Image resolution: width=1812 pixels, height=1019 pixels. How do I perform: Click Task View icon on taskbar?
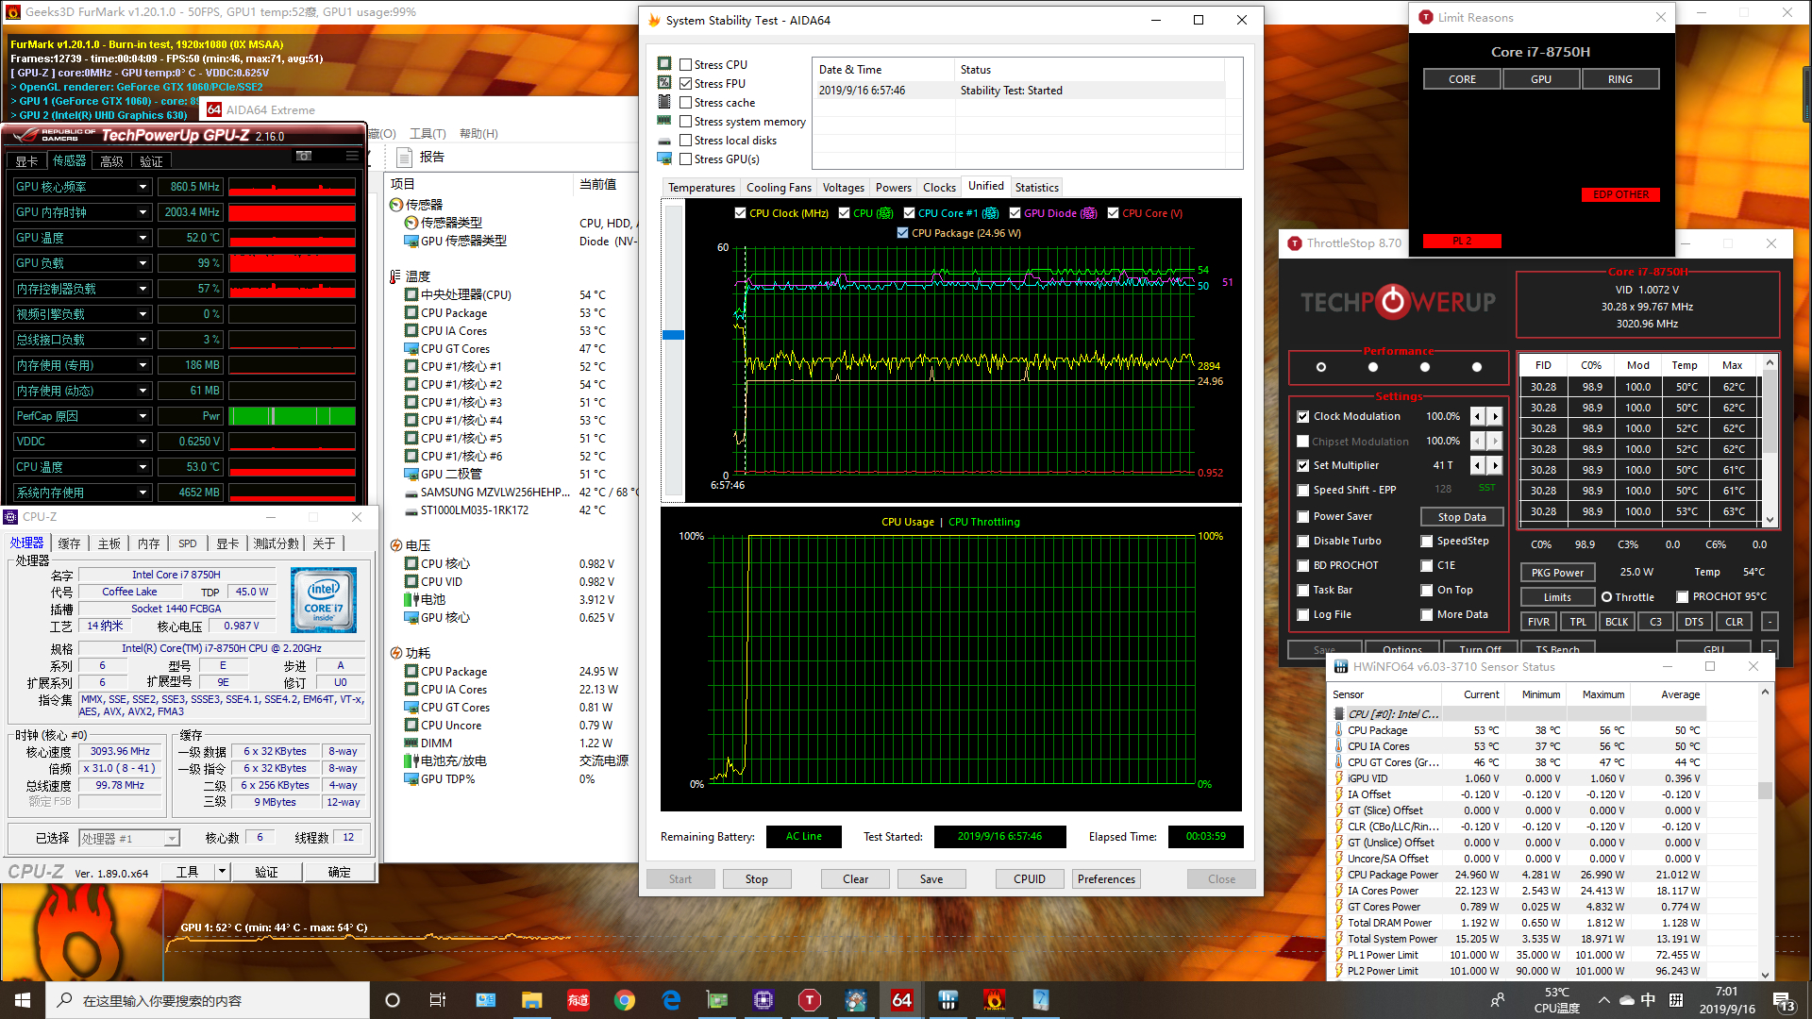[x=438, y=1000]
